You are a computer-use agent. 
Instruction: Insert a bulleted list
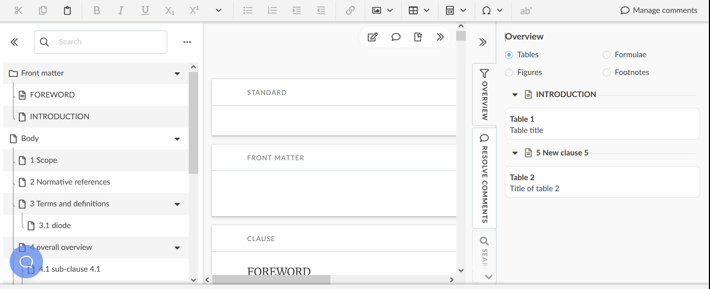coord(248,10)
